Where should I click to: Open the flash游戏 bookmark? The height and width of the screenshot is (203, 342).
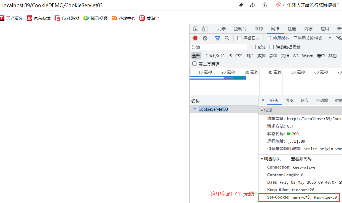tap(67, 18)
